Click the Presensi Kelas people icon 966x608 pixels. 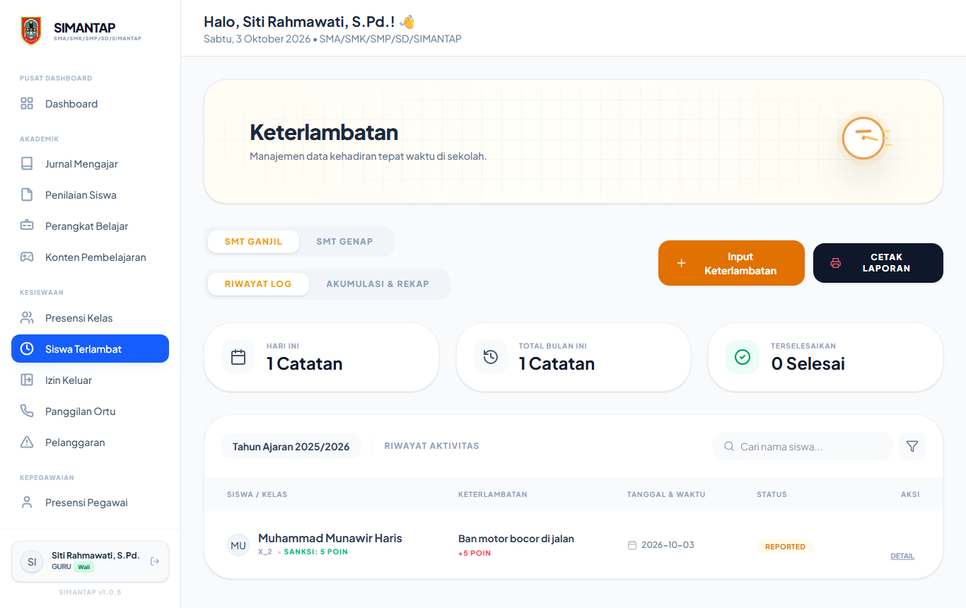[x=27, y=318]
